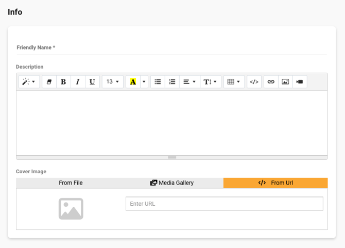
Task: Toggle italic formatting
Action: 78,81
